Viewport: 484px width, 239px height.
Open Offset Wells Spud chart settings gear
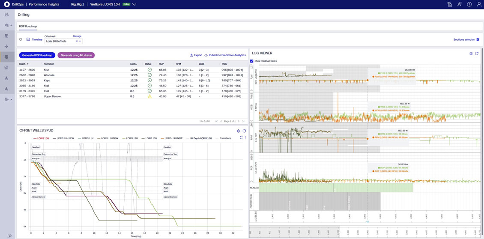[239, 131]
